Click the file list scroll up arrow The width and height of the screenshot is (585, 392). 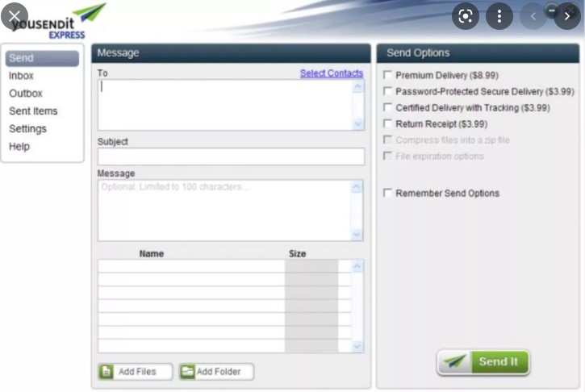357,266
